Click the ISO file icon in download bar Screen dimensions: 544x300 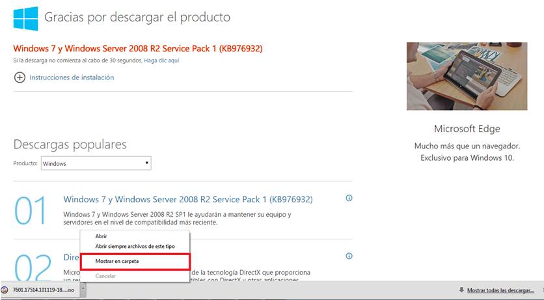tap(5, 290)
